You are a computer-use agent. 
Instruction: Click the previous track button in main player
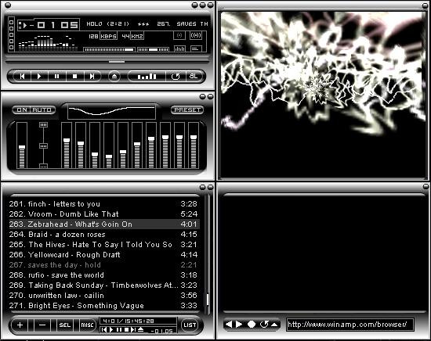point(22,77)
